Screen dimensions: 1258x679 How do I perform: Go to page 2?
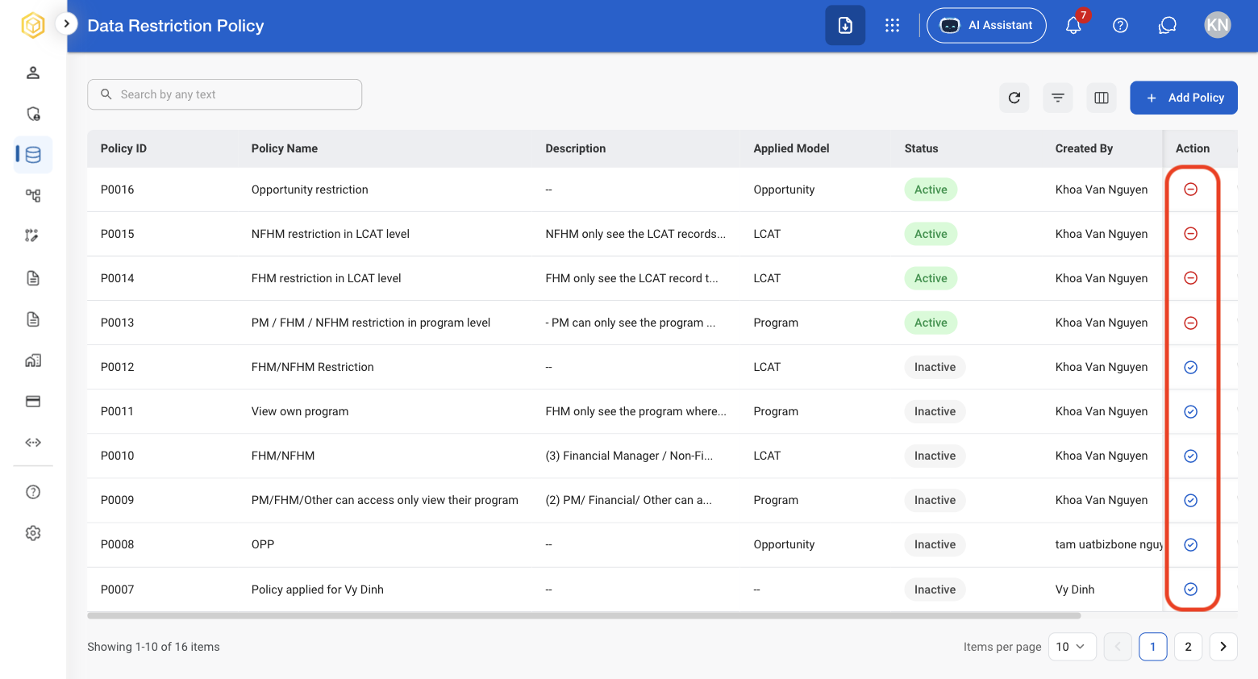pyautogui.click(x=1188, y=647)
